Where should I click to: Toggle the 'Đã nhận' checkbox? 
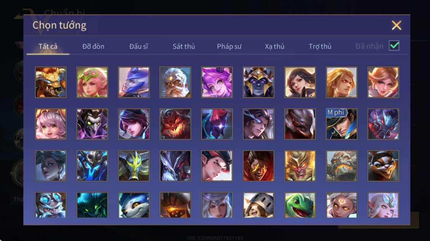[394, 46]
